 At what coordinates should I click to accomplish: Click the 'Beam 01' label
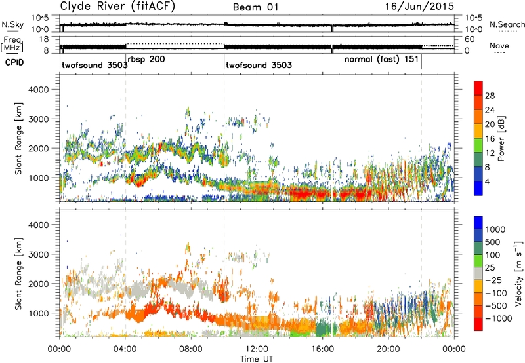tap(255, 7)
